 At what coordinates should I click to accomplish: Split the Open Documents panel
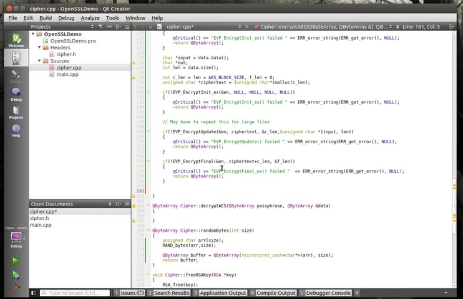[119, 204]
